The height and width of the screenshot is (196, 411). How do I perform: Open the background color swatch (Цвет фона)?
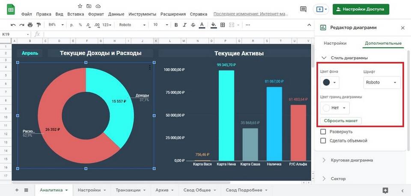click(329, 82)
